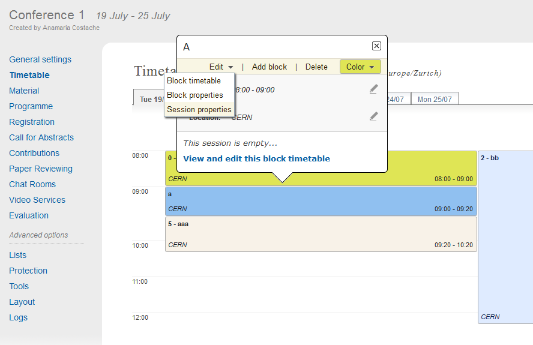
Task: Open the Edit dropdown in the popup
Action: click(221, 67)
